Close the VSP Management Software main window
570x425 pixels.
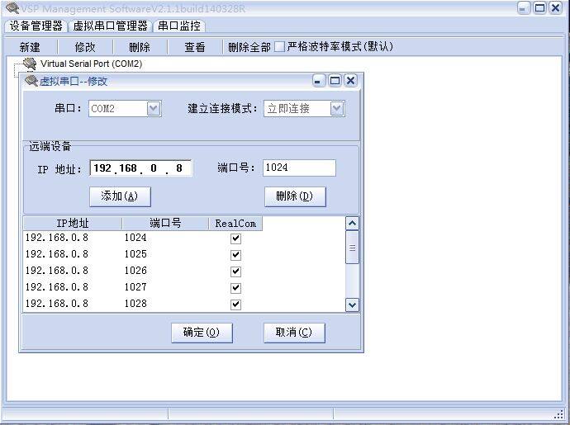pos(555,8)
